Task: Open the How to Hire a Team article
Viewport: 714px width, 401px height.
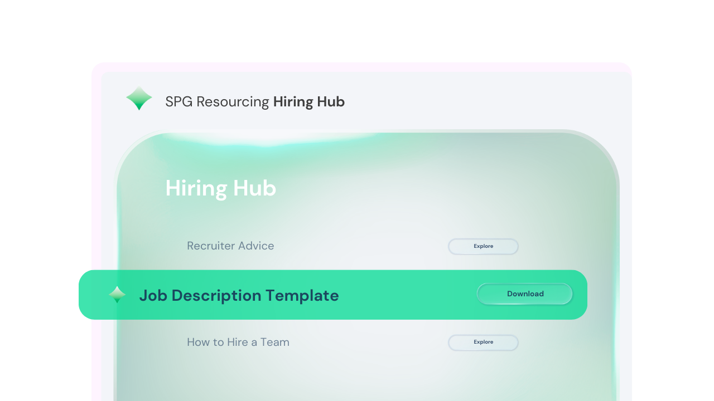Action: coord(238,342)
